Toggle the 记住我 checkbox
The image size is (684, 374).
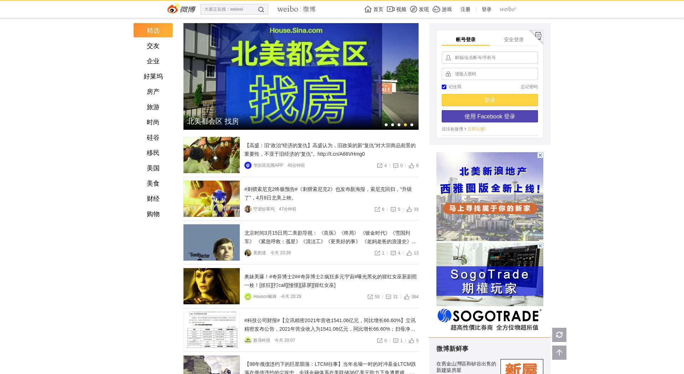click(x=444, y=87)
